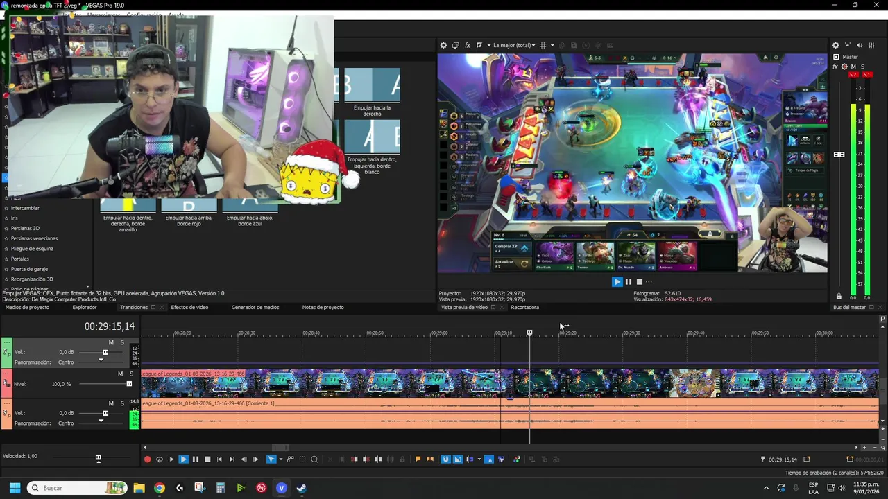Solo audio track 7

pyautogui.click(x=122, y=342)
